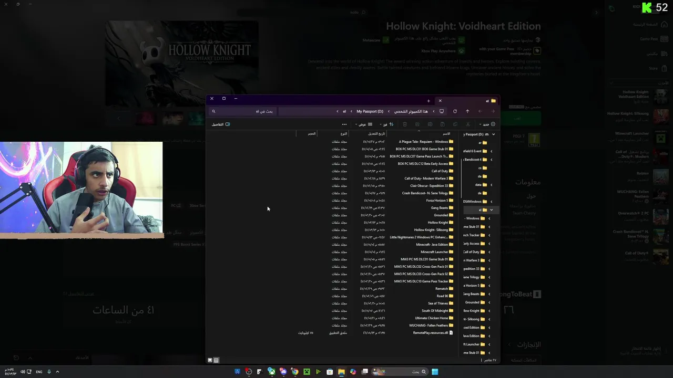Open Copilot from the taskbar
Image resolution: width=673 pixels, height=378 pixels.
[353, 372]
